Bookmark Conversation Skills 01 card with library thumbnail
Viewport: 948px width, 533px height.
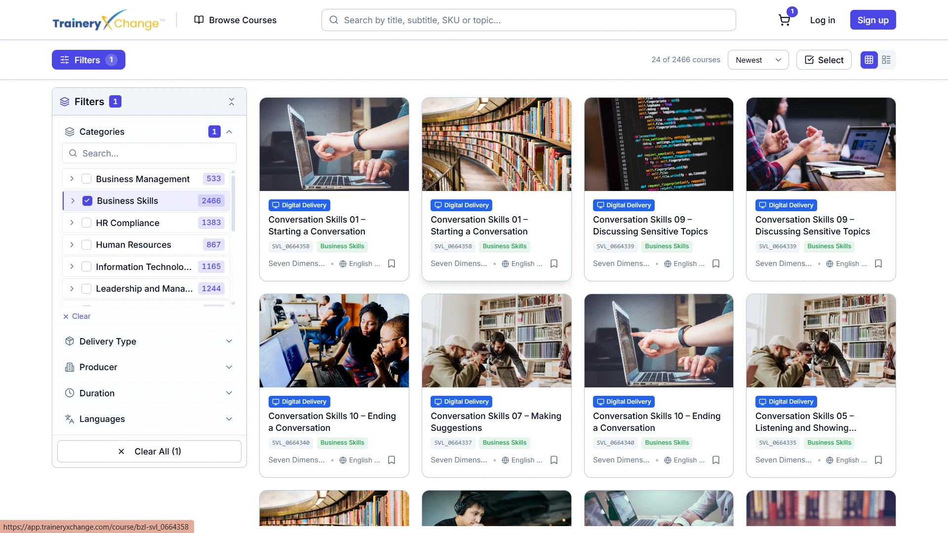pos(554,264)
